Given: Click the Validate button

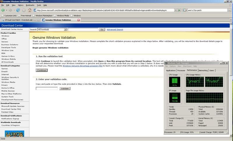Looking at the screenshot, I should click(65, 88).
